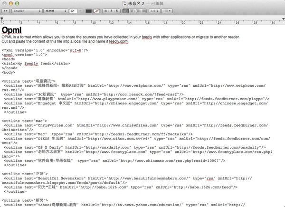Click the green zoom window button
Image resolution: width=285 pixels, height=207 pixels.
point(17,3)
